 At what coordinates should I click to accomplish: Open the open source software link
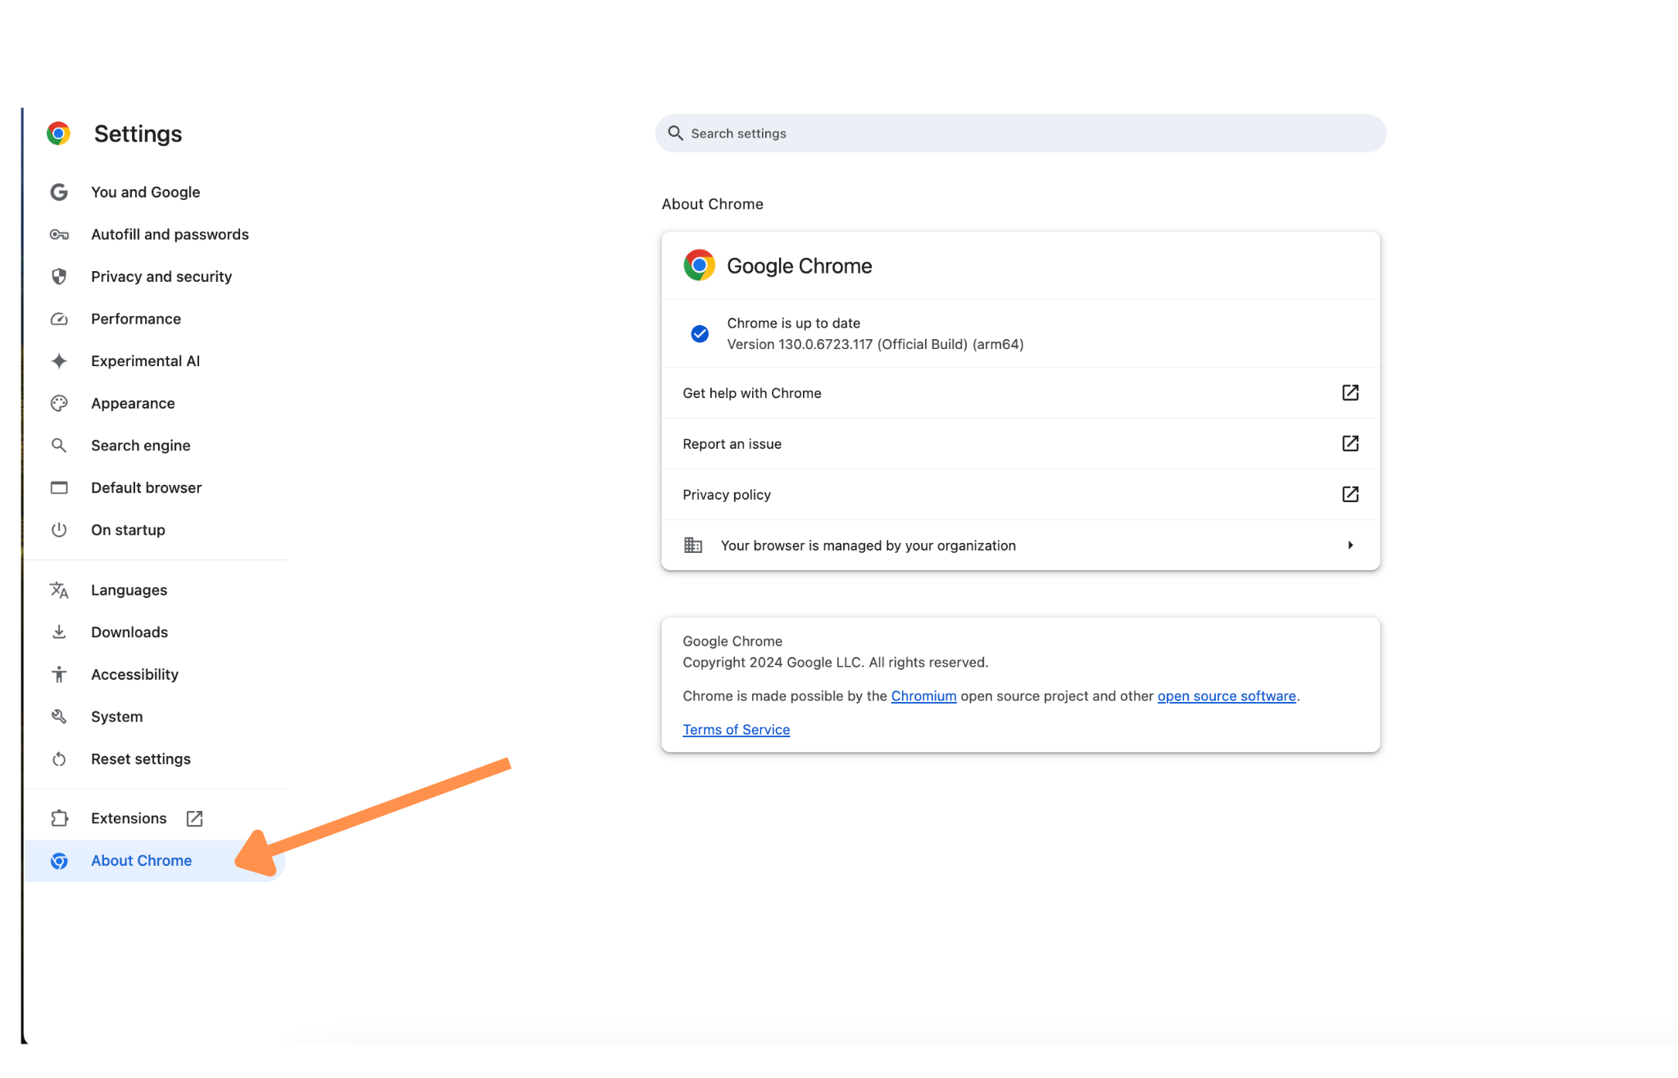point(1227,695)
